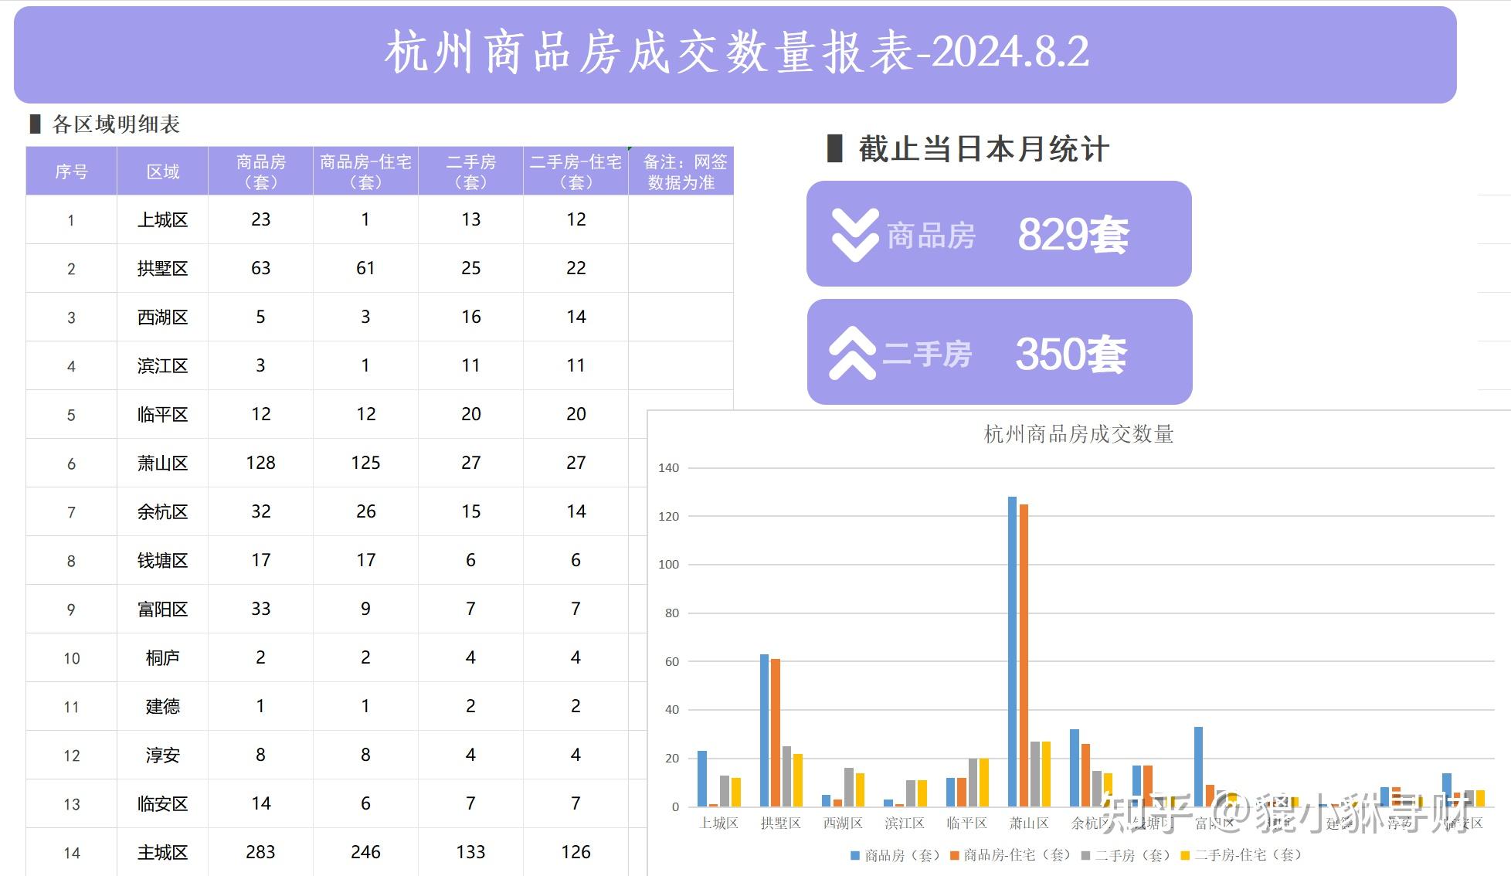Select the 二手房-住宅（套） column header

pyautogui.click(x=576, y=171)
